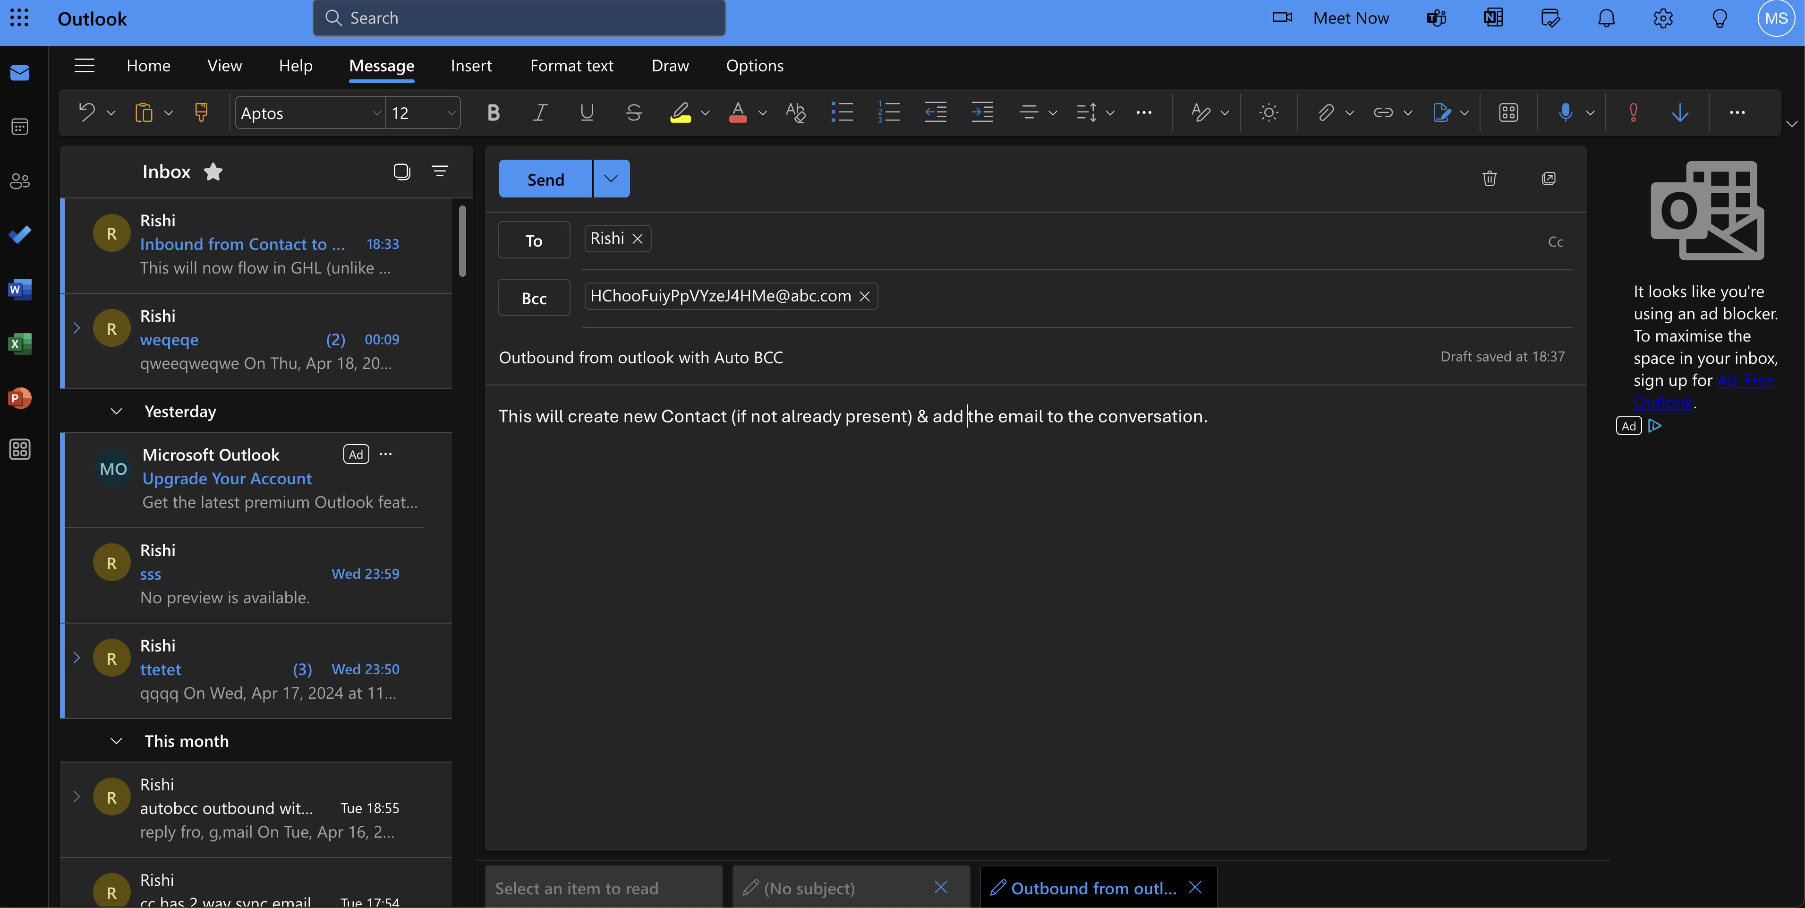
Task: Mark message as high importance
Action: (x=1633, y=112)
